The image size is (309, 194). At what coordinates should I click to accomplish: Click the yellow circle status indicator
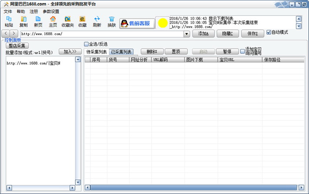pyautogui.click(x=163, y=23)
